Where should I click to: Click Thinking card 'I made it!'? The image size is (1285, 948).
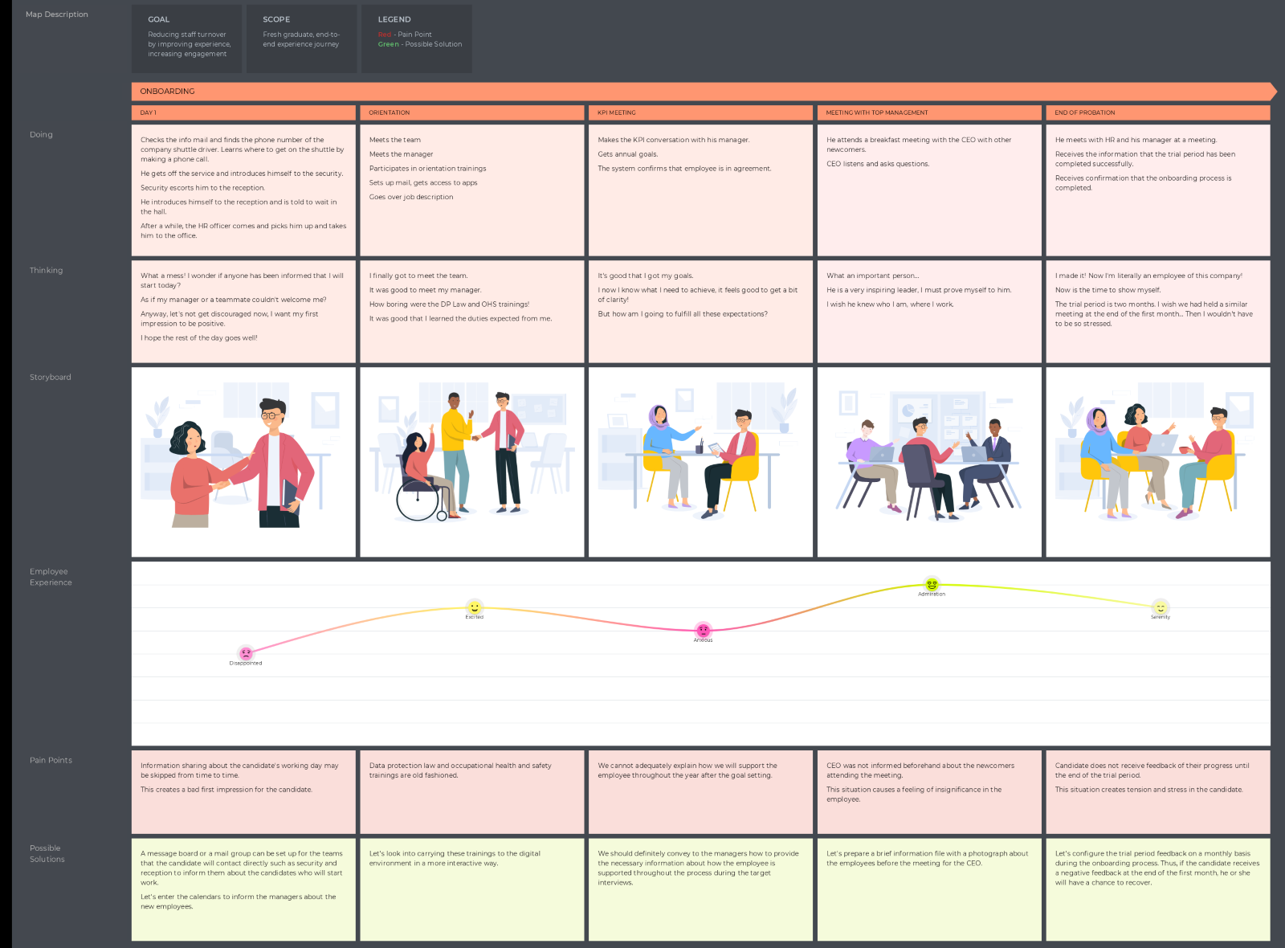pyautogui.click(x=1158, y=311)
